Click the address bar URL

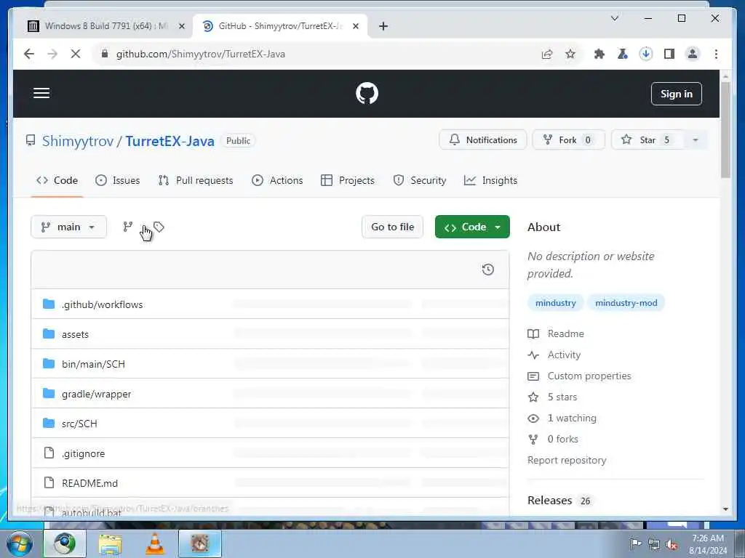click(x=201, y=54)
